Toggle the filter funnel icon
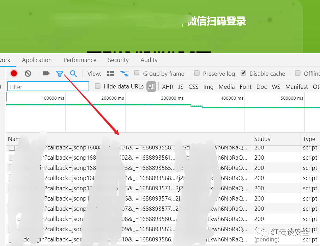This screenshot has height=246, width=320. (x=60, y=74)
